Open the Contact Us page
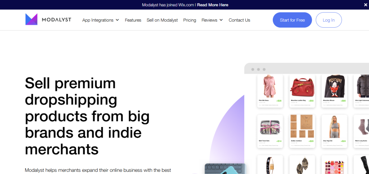Image resolution: width=369 pixels, height=174 pixels. pyautogui.click(x=239, y=20)
